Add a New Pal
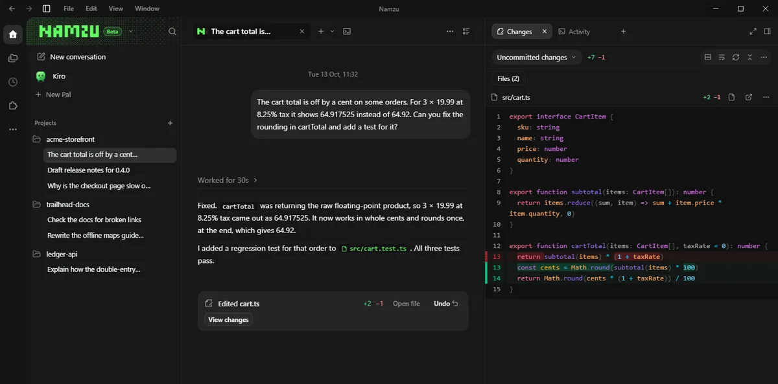 53,95
